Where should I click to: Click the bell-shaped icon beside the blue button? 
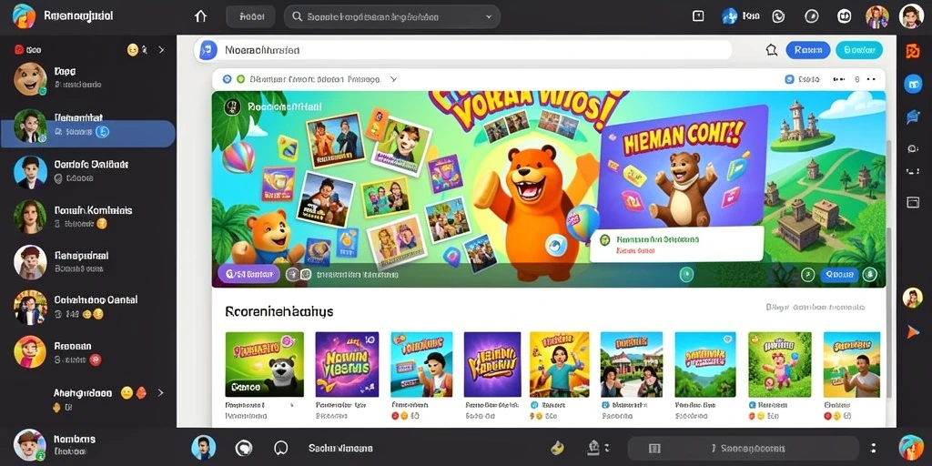coord(772,51)
